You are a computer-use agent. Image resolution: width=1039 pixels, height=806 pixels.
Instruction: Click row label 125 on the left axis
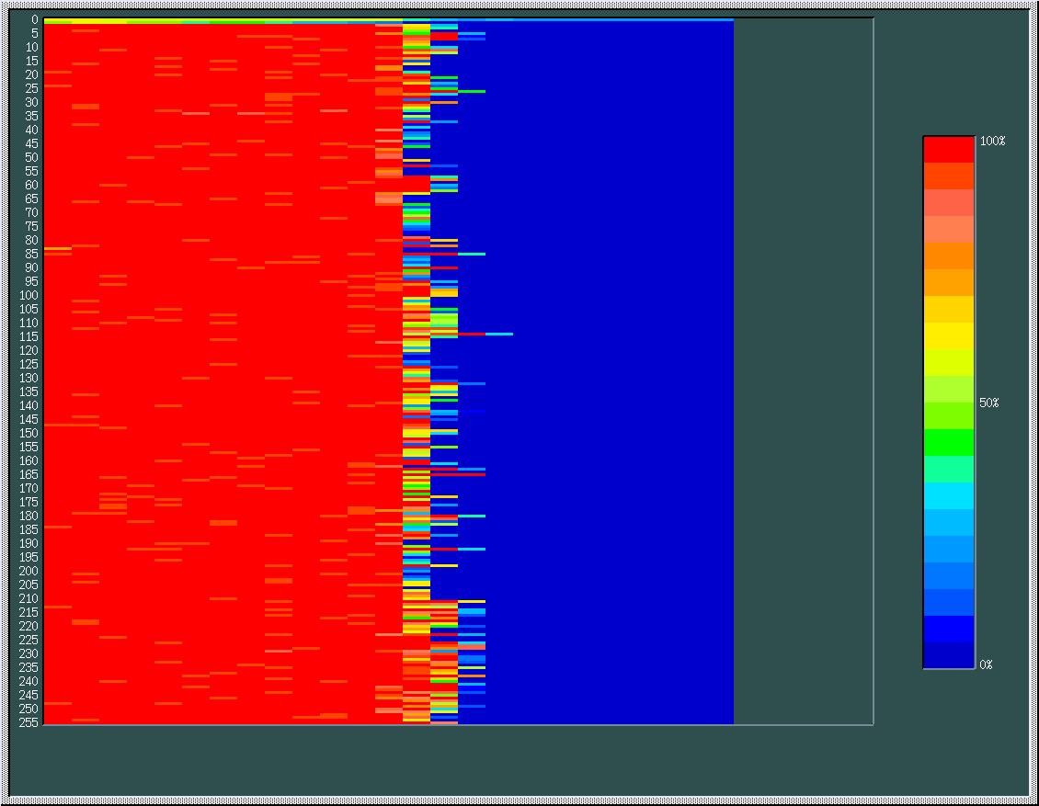point(29,364)
